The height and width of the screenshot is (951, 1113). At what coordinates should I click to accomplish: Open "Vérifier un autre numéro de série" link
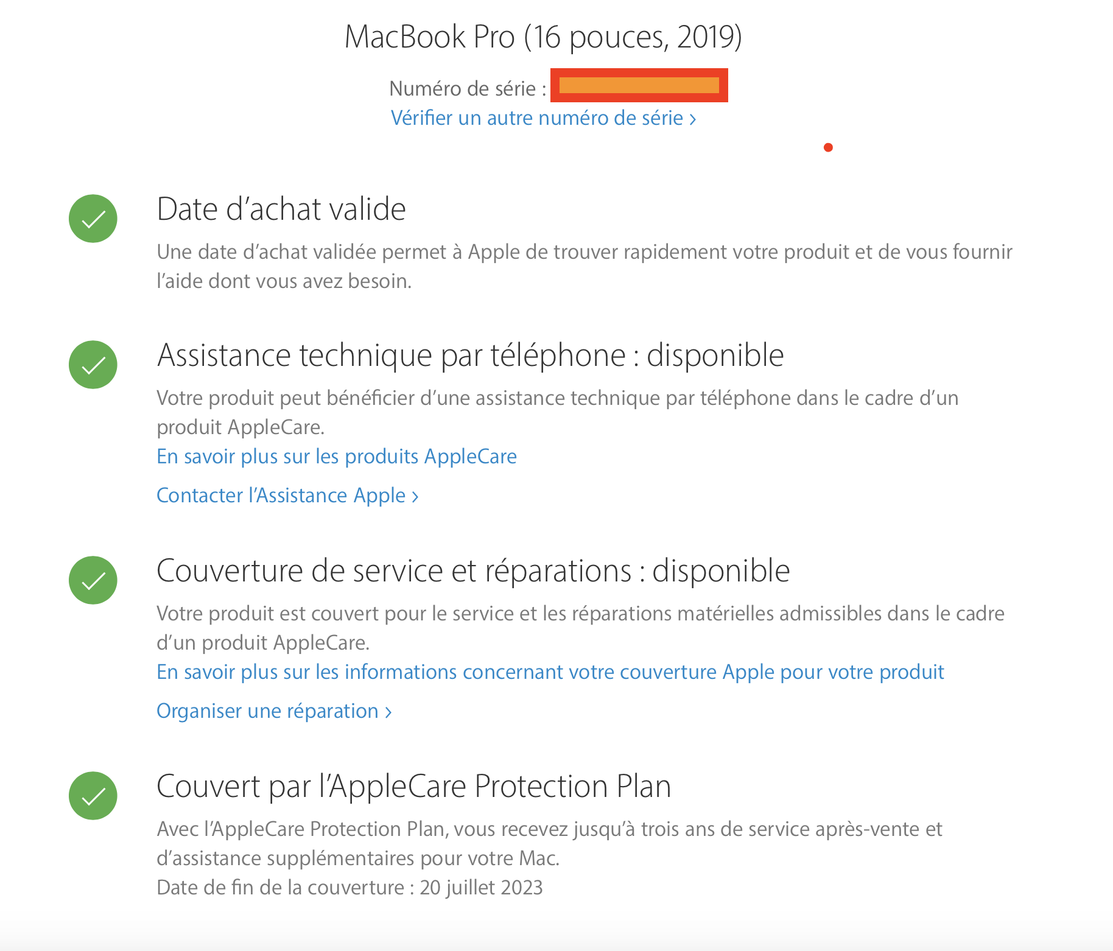[x=543, y=118]
